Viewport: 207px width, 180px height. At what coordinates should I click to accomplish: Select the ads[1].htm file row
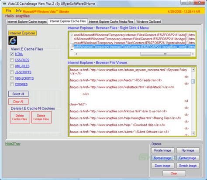(x=135, y=35)
